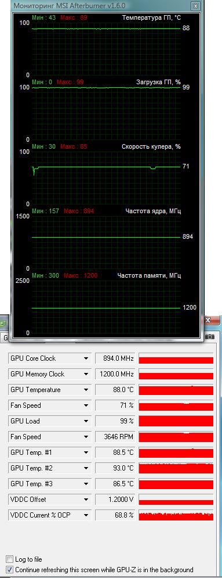The height and width of the screenshot is (578, 222).
Task: Open Fan Speed dropdown in the 3646 RPM row
Action: 86,437
